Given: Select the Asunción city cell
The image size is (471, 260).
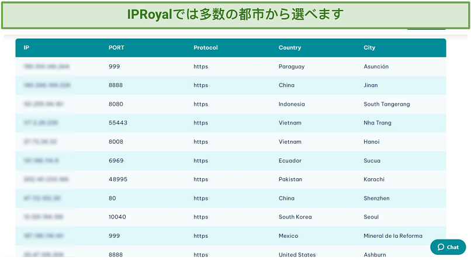Looking at the screenshot, I should coord(376,67).
